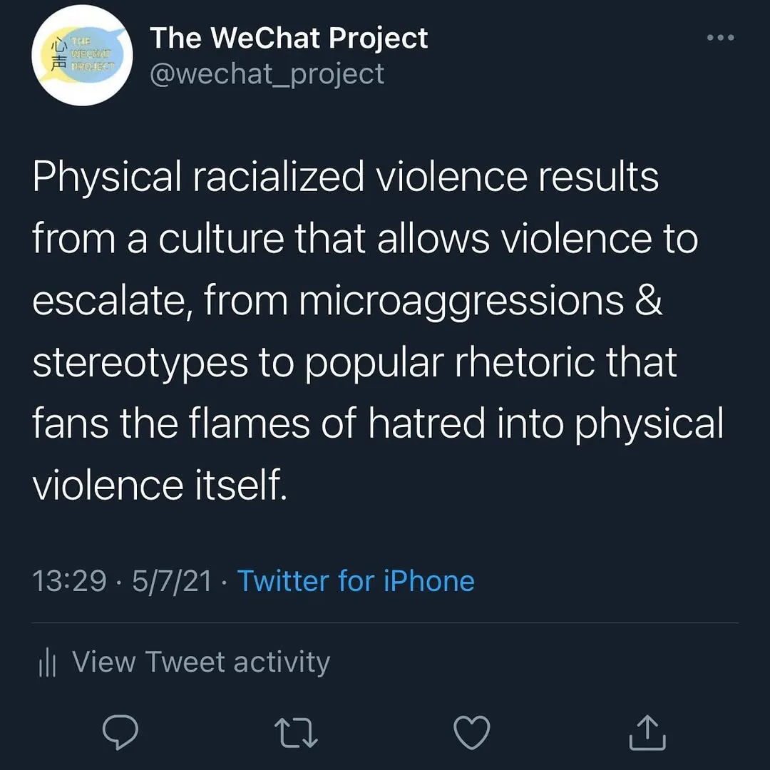Screen dimensions: 770x770
Task: Click the ampersand in the tweet text
Action: (x=647, y=300)
